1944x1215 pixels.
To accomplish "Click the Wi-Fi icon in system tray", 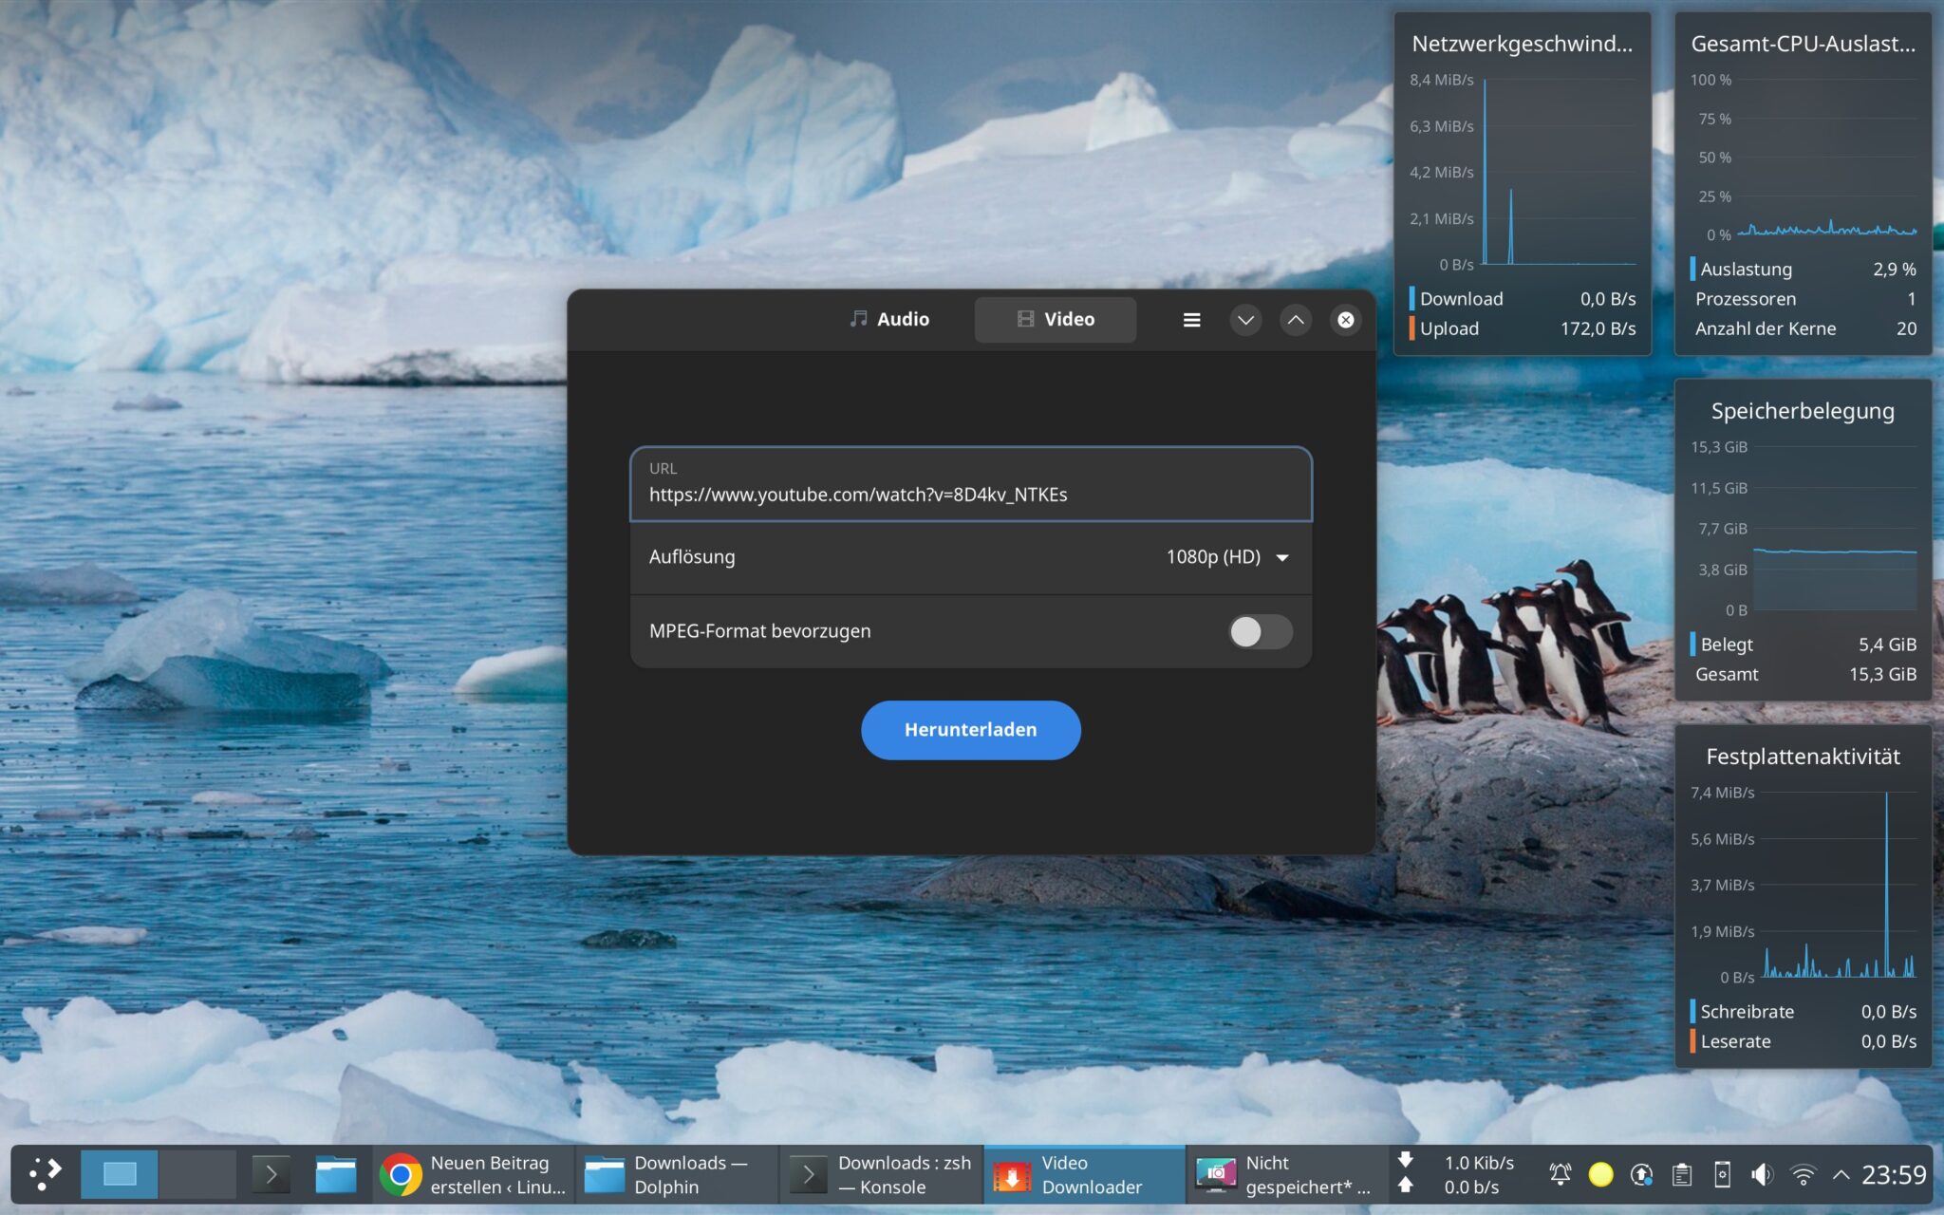I will pyautogui.click(x=1804, y=1175).
